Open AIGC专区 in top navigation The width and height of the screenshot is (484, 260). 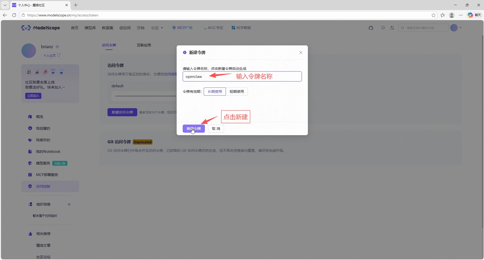[x=213, y=28]
